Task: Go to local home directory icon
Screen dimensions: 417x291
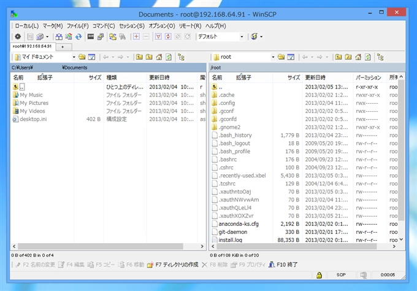Action: coord(159,56)
